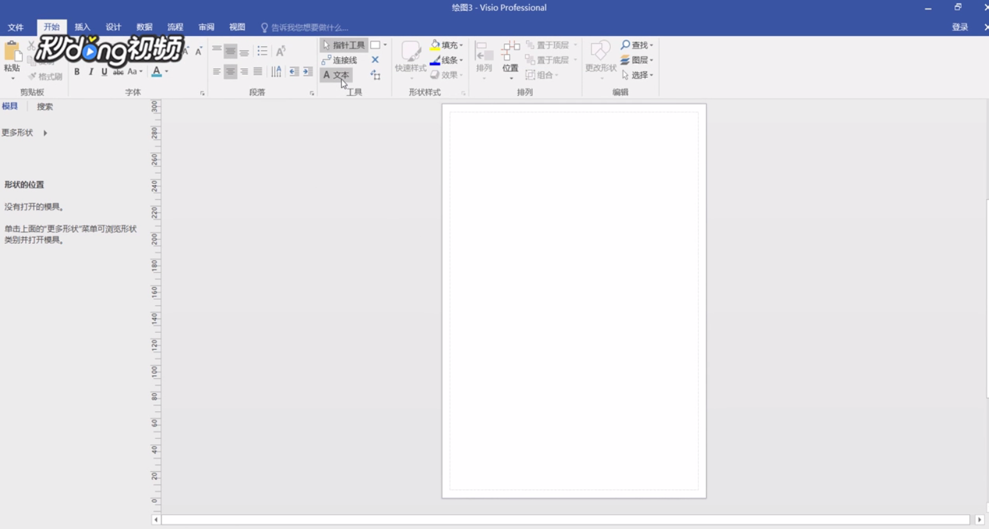This screenshot has height=529, width=989.
Task: Select the Rectangle shape drawing tool
Action: pos(375,45)
